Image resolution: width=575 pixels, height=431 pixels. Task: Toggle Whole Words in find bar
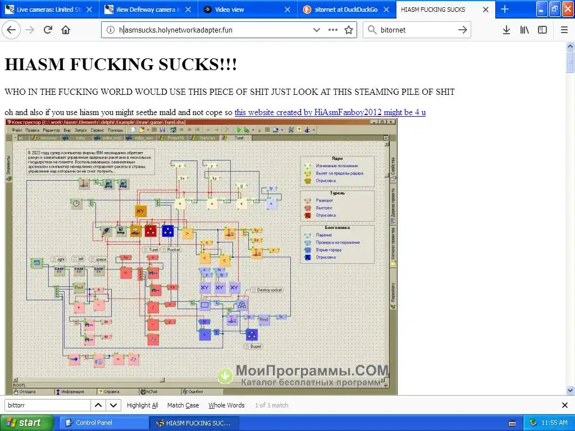coord(226,405)
